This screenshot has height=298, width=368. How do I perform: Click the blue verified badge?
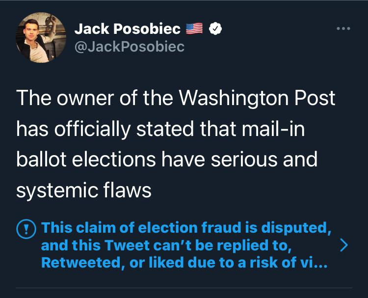(x=215, y=28)
